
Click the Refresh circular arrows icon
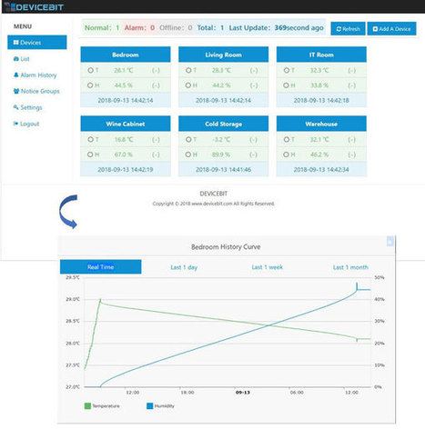[339, 29]
